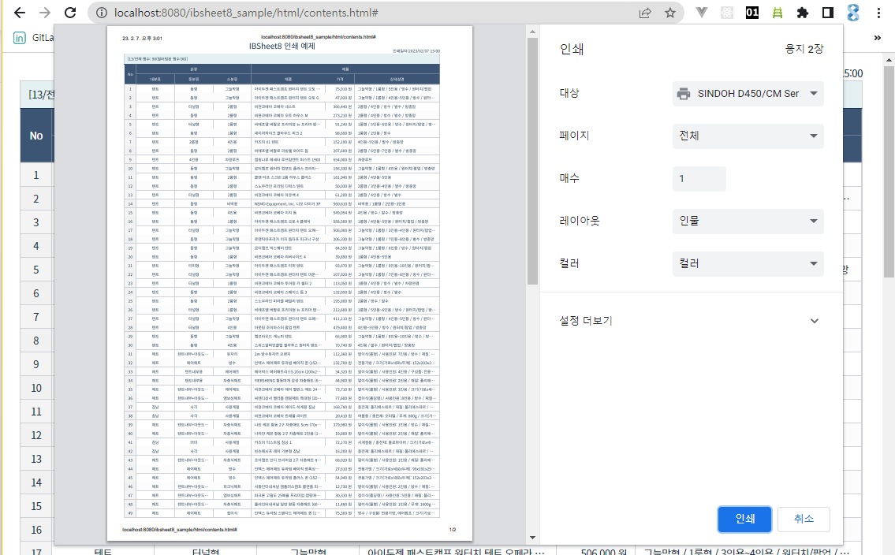
Task: Click the 매수 copies input field
Action: point(699,179)
